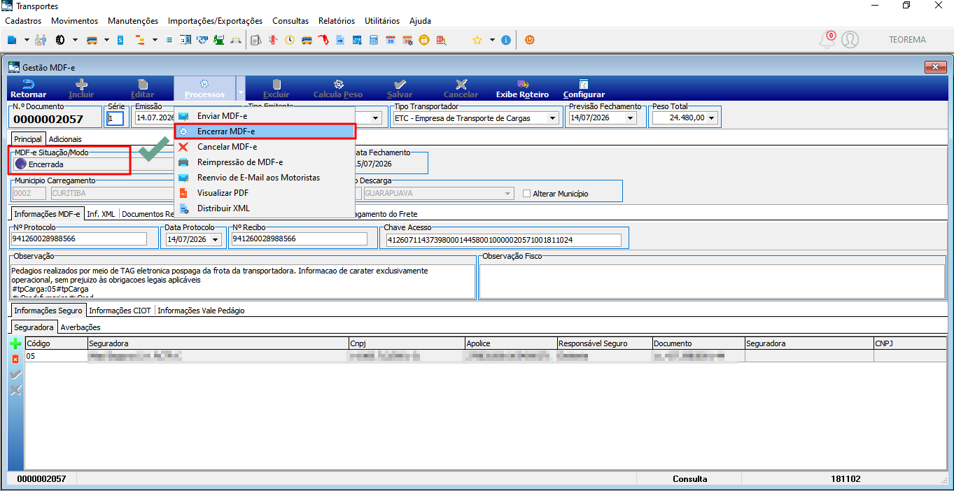The image size is (954, 491).
Task: Open the Peso Total dropdown arrow
Action: pyautogui.click(x=713, y=118)
